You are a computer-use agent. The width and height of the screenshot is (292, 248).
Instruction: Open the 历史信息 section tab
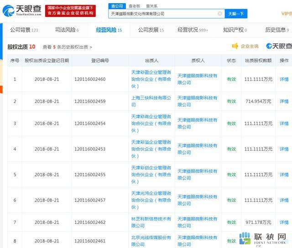(x=277, y=30)
